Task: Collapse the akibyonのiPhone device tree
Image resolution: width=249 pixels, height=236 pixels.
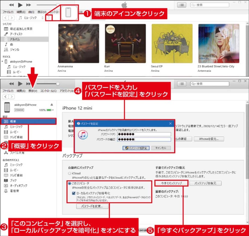Action: (x=2, y=62)
